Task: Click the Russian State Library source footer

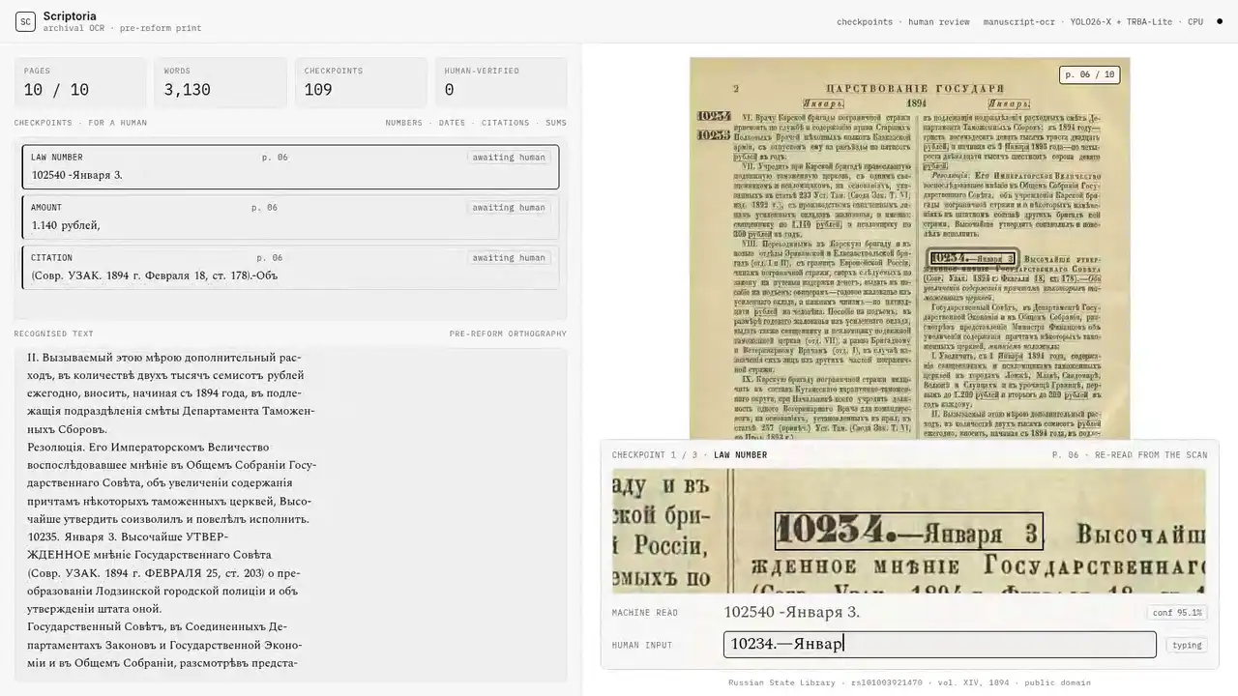Action: (909, 682)
